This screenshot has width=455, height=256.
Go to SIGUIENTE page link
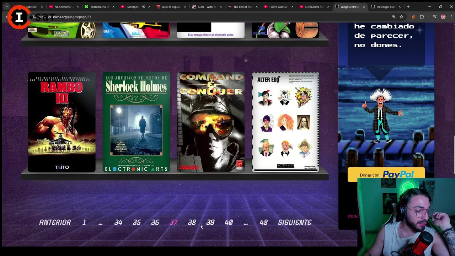[x=295, y=222]
